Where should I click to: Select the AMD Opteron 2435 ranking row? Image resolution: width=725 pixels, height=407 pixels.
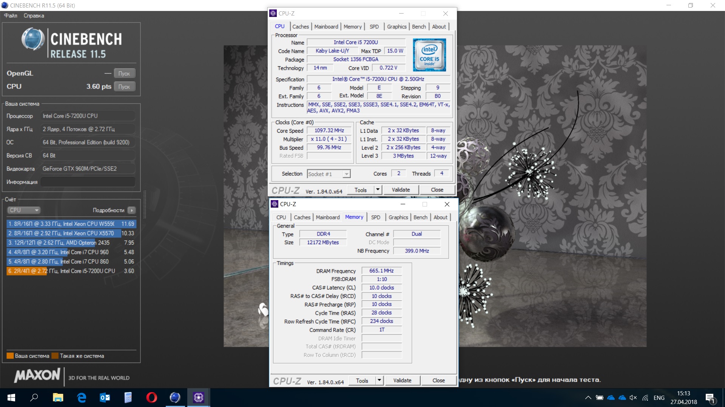click(x=71, y=243)
